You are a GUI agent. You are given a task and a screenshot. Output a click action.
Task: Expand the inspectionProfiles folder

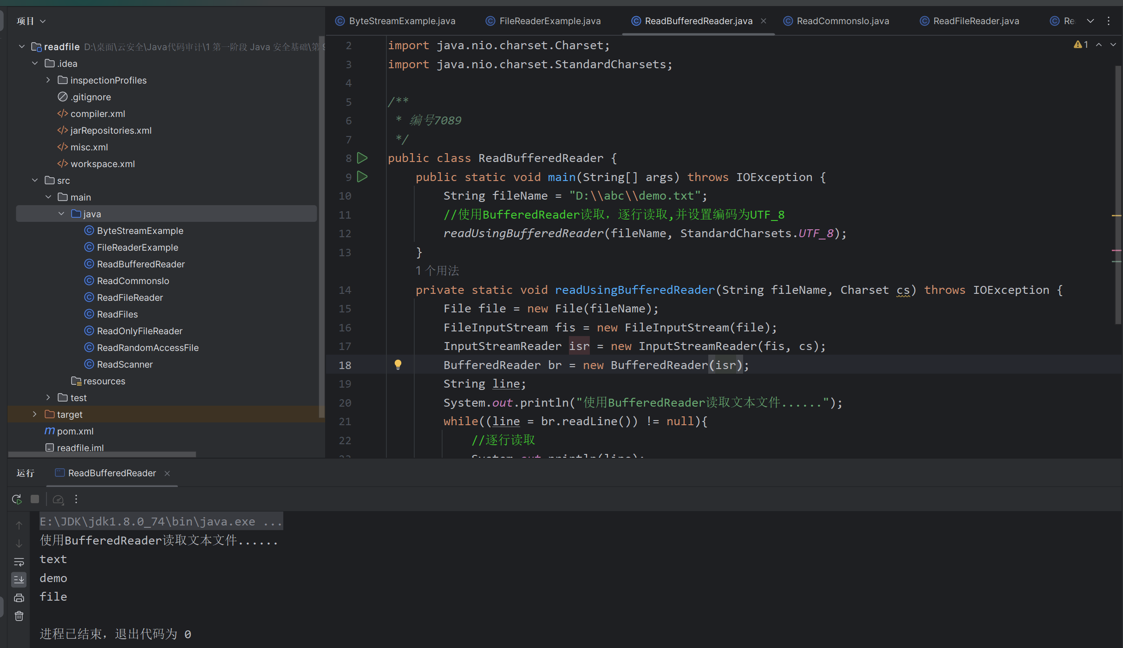pyautogui.click(x=48, y=80)
